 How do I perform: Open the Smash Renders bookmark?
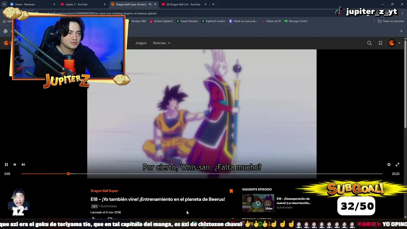[187, 21]
